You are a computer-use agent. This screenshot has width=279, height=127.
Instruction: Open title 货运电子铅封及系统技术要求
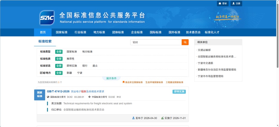click(x=88, y=92)
